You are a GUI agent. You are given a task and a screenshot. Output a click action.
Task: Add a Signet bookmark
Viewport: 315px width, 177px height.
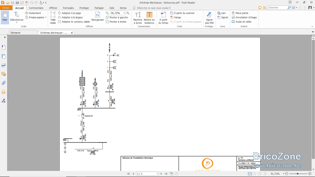pos(223,17)
